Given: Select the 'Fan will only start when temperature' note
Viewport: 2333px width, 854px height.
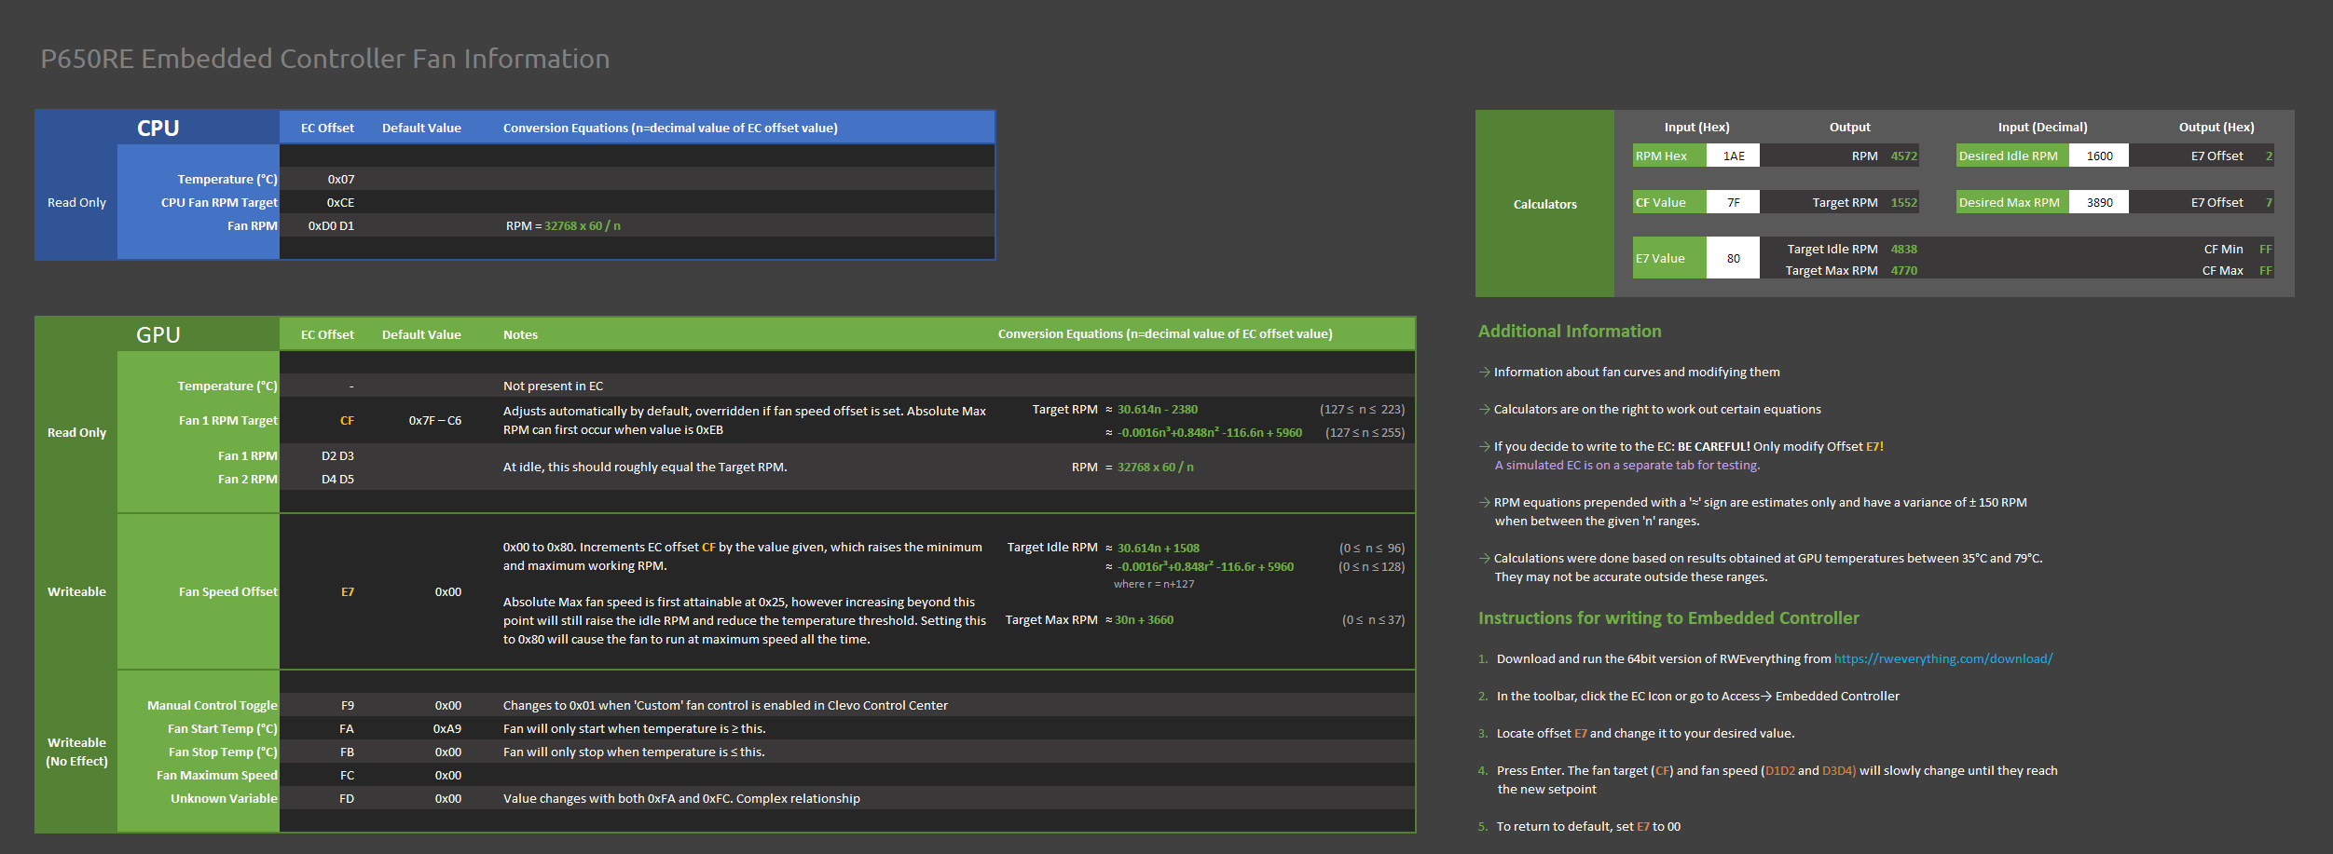Looking at the screenshot, I should point(634,728).
